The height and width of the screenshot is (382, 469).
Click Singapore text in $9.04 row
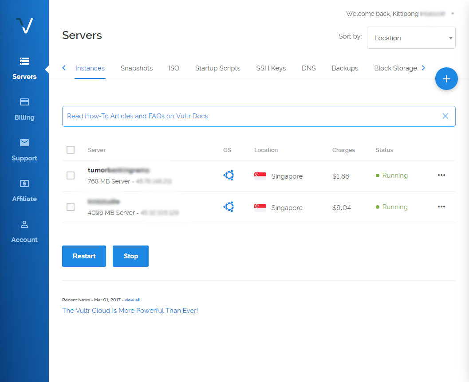(287, 208)
